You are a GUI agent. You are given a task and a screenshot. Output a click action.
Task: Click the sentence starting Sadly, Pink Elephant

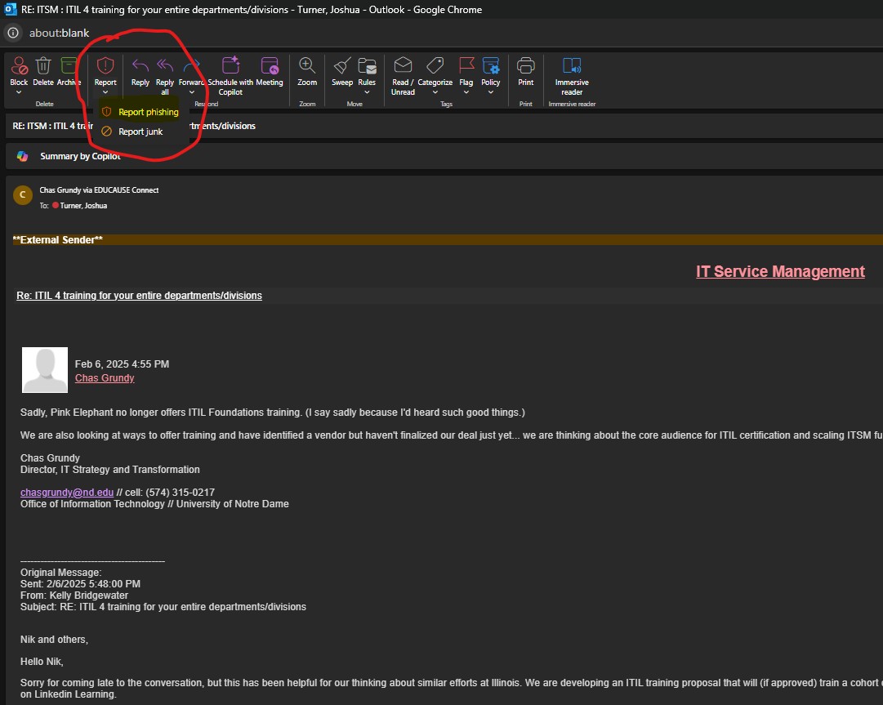[273, 413]
